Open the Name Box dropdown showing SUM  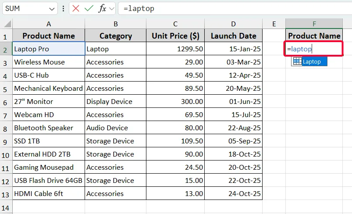(x=52, y=9)
